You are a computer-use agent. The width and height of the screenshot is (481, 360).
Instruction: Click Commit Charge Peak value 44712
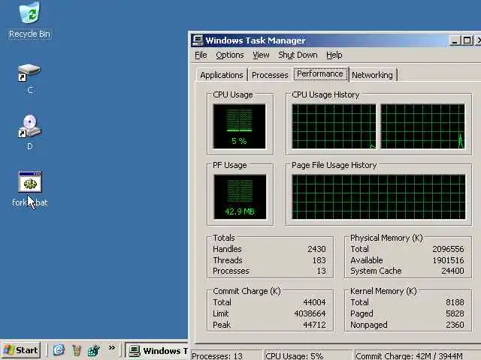314,325
